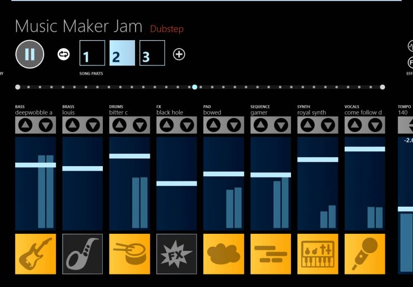This screenshot has width=413, height=287.
Task: Click the 'royal synth' loop name
Action: coord(312,112)
